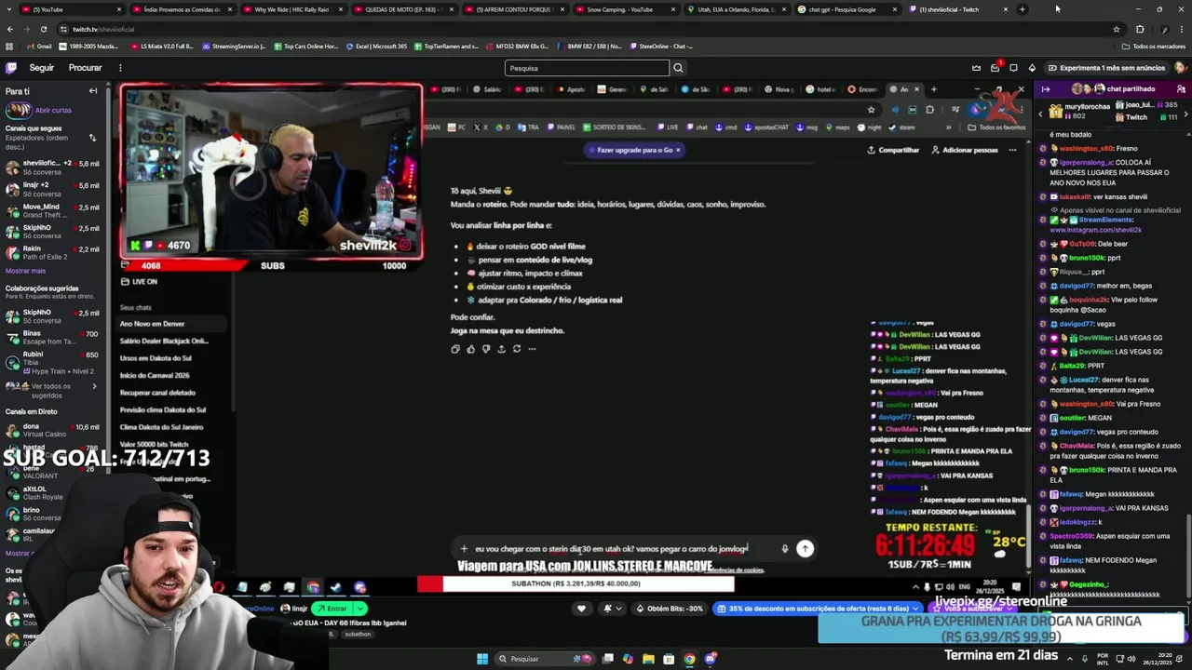Click Mostrar mais under followed channels
1192x670 pixels.
[25, 271]
